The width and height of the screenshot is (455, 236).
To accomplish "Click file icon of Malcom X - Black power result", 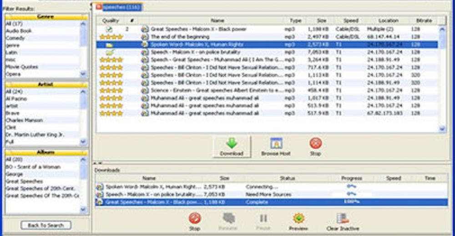I will coord(145,29).
